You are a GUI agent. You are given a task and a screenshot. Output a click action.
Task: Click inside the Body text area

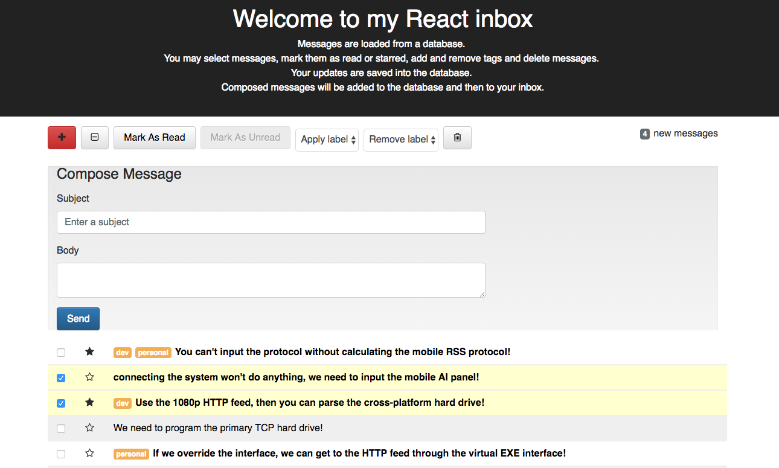[271, 280]
